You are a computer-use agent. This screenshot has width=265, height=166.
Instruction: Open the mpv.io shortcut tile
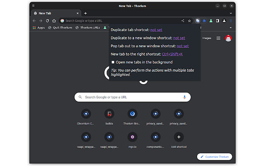tap(132, 140)
